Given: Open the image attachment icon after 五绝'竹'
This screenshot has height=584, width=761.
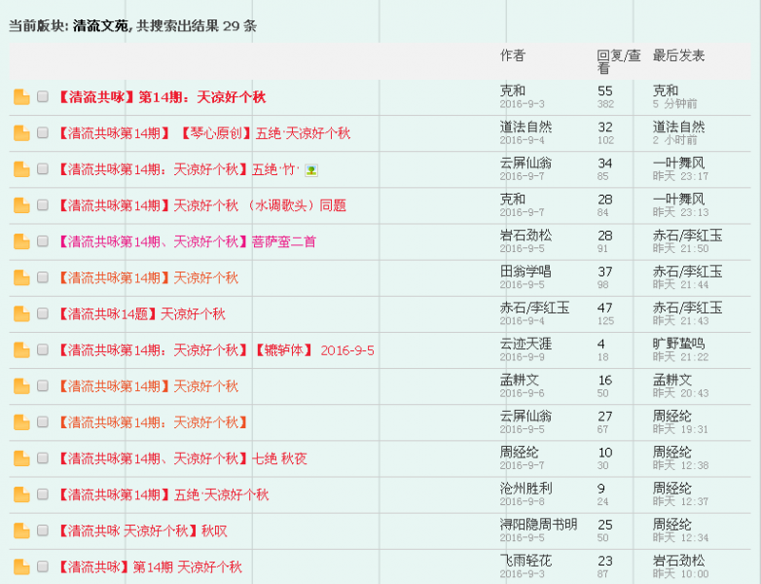Looking at the screenshot, I should [311, 170].
